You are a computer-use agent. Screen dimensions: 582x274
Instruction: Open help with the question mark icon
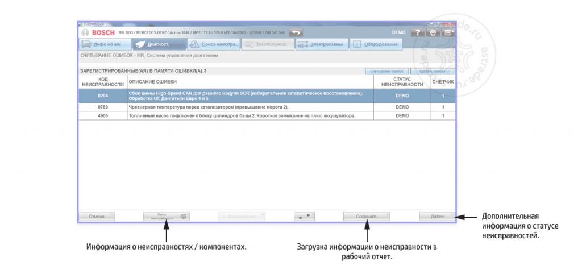(418, 32)
